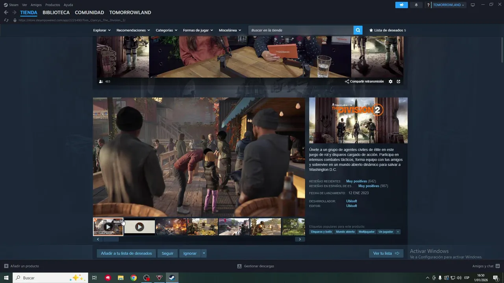This screenshot has width=504, height=283.
Task: Open stream settings gear icon
Action: click(x=391, y=81)
